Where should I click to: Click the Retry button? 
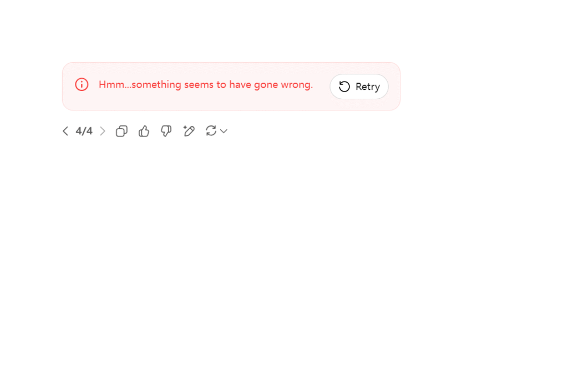(359, 87)
